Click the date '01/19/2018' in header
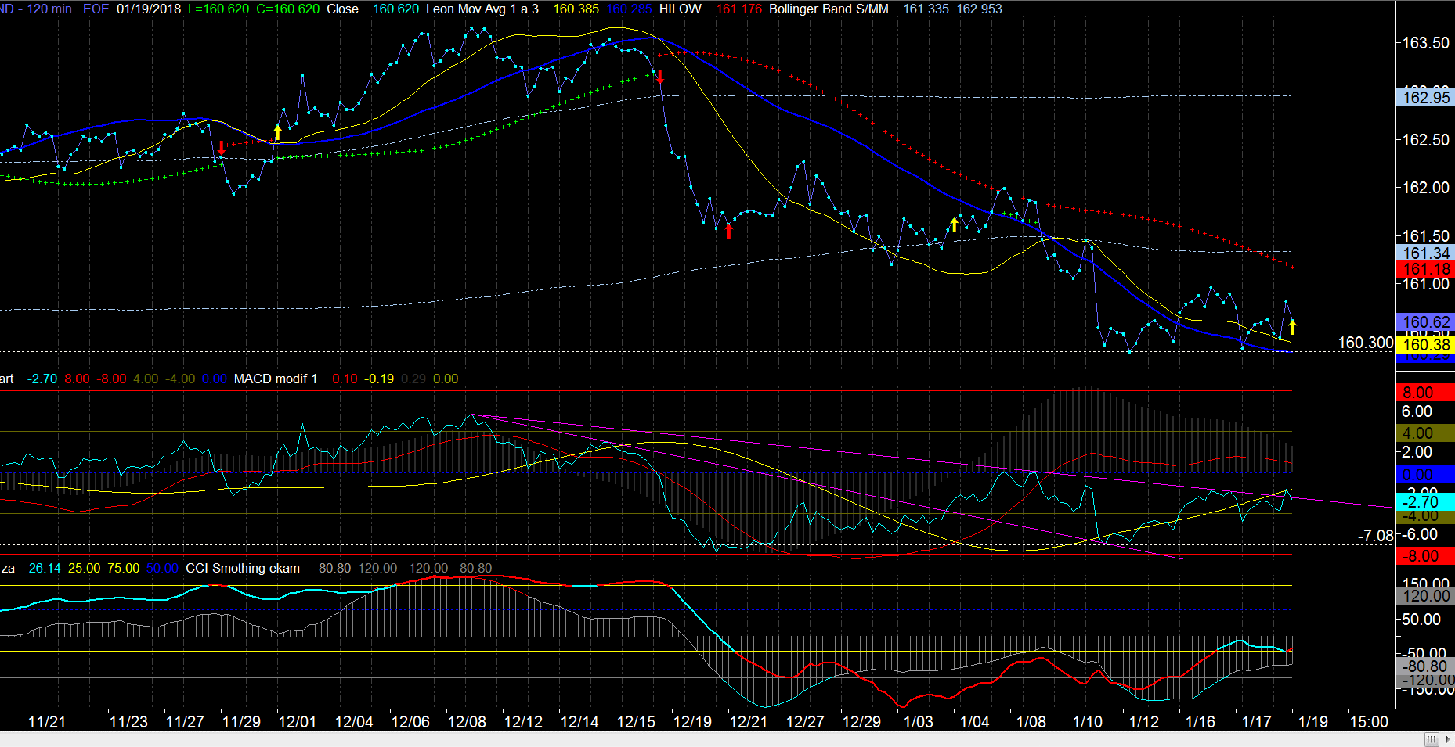1455x747 pixels. pyautogui.click(x=149, y=9)
